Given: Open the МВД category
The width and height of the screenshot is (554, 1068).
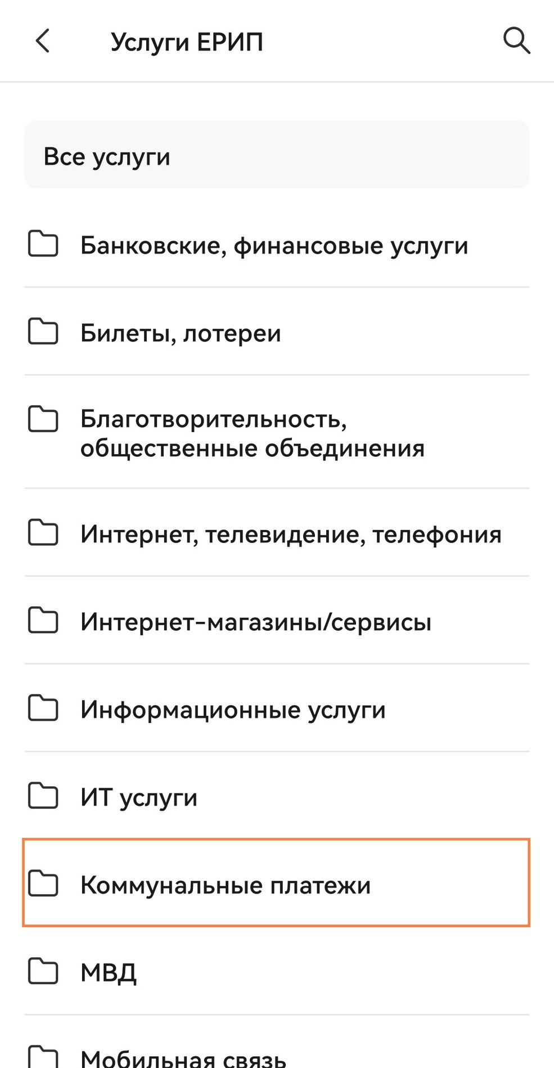Looking at the screenshot, I should pyautogui.click(x=108, y=971).
